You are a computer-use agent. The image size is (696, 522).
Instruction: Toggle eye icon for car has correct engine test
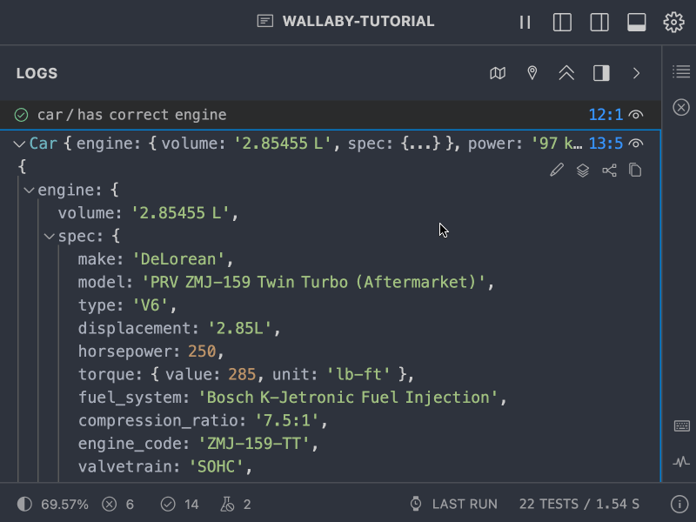(x=636, y=115)
